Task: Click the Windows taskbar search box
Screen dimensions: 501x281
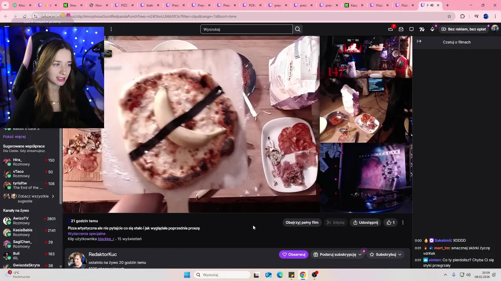Action: (222, 275)
